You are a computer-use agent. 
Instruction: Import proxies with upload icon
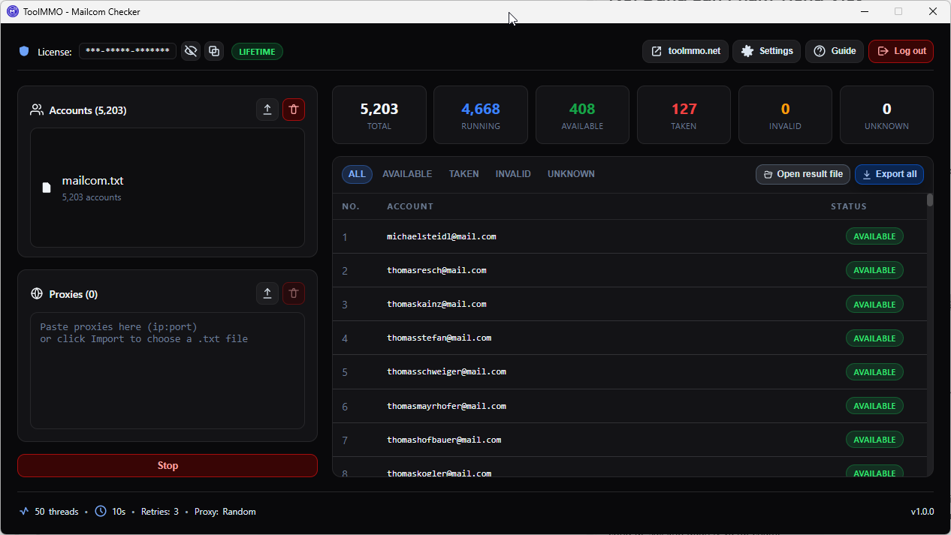[267, 293]
